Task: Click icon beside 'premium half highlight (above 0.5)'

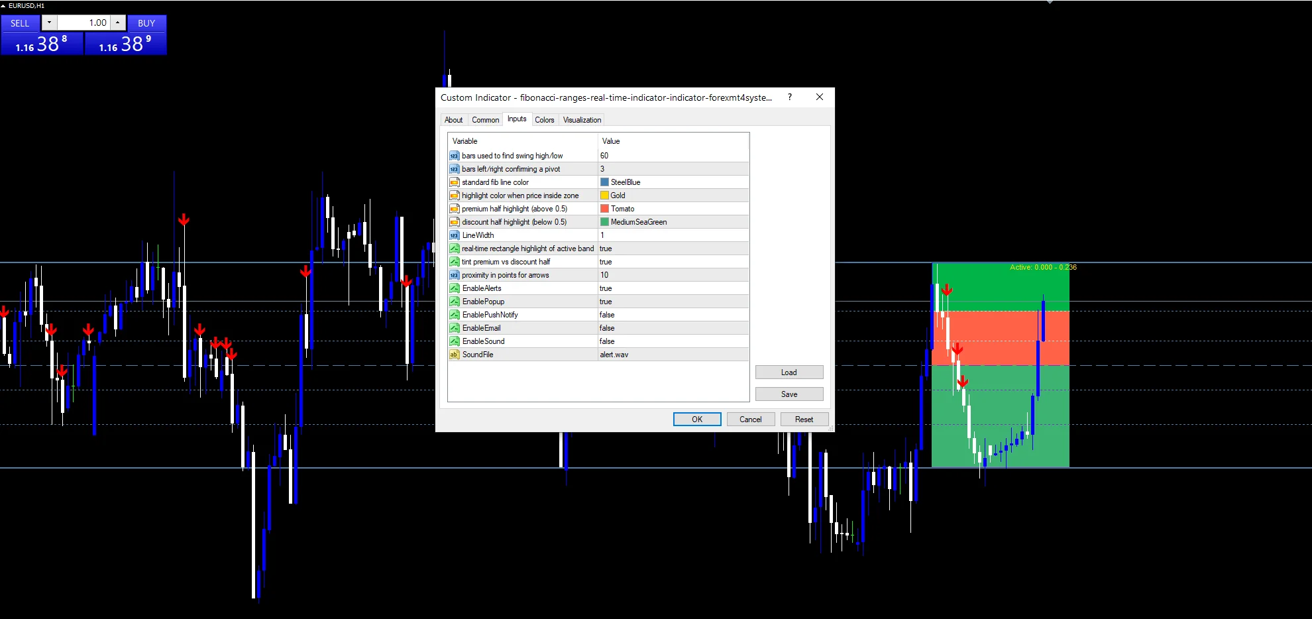Action: point(454,209)
